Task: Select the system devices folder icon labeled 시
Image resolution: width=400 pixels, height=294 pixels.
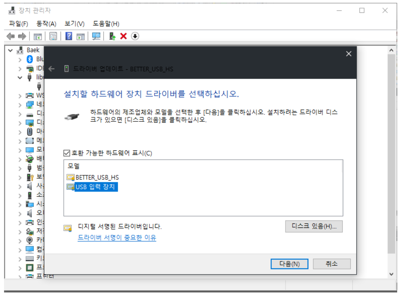Action: pos(30,204)
